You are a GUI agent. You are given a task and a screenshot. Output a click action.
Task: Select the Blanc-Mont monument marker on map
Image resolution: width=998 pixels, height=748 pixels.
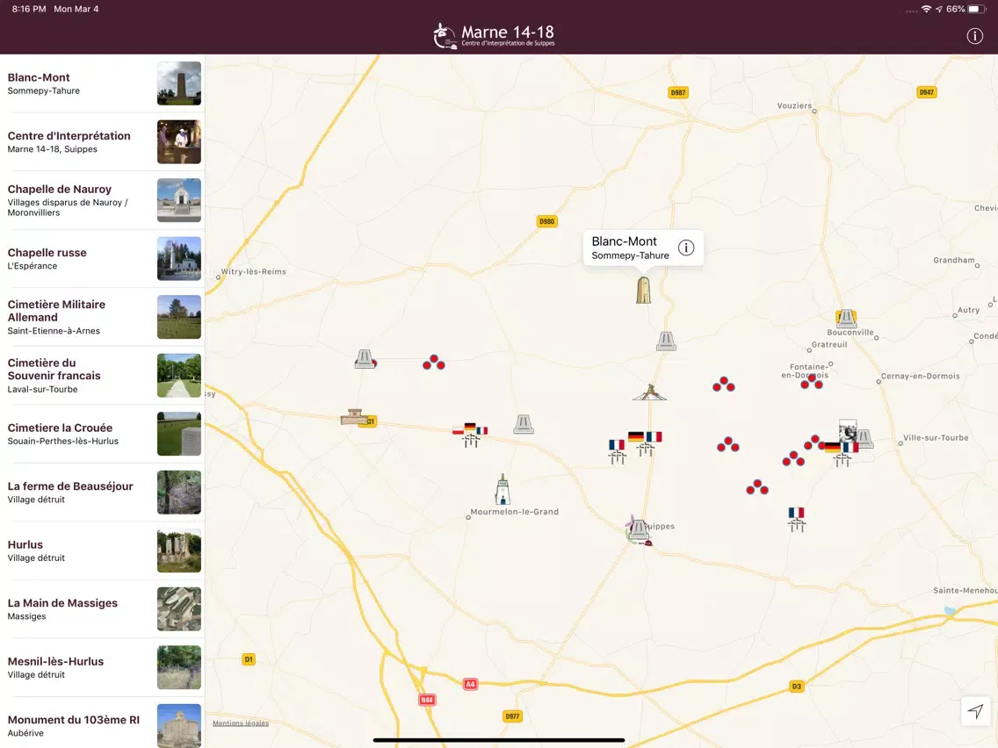point(644,291)
